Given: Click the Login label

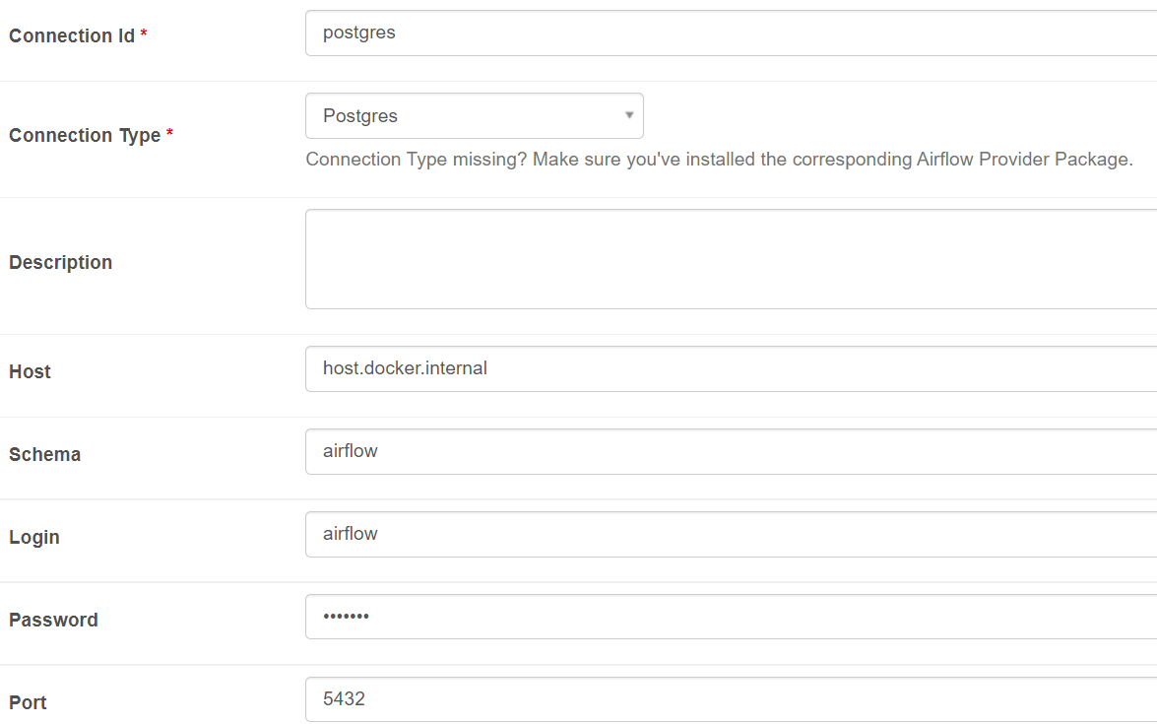Looking at the screenshot, I should tap(33, 537).
